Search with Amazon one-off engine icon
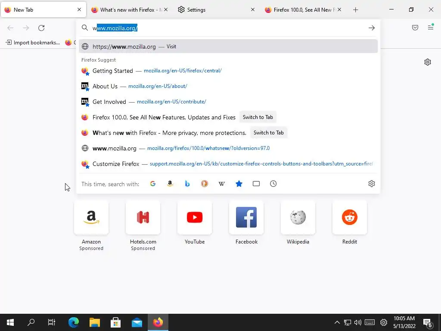Screen dimensions: 441x331 [170, 184]
